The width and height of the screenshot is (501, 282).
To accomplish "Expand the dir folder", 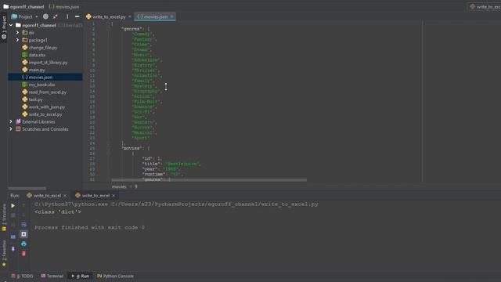I will [17, 33].
